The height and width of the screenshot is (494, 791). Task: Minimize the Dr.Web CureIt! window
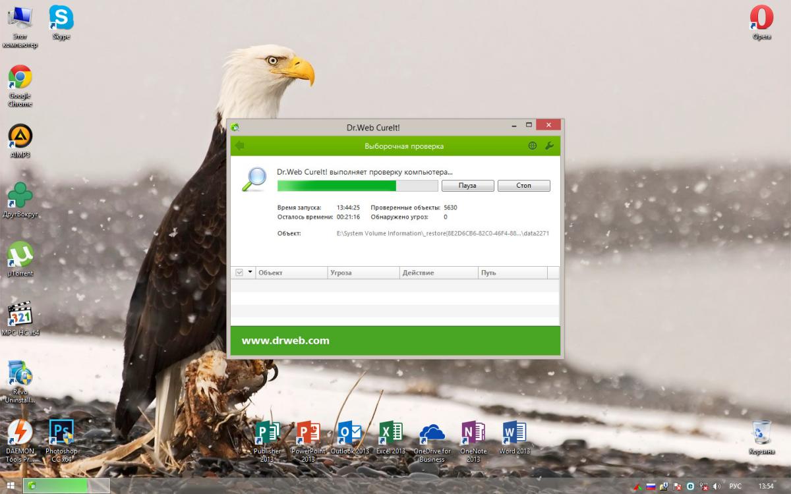[513, 124]
